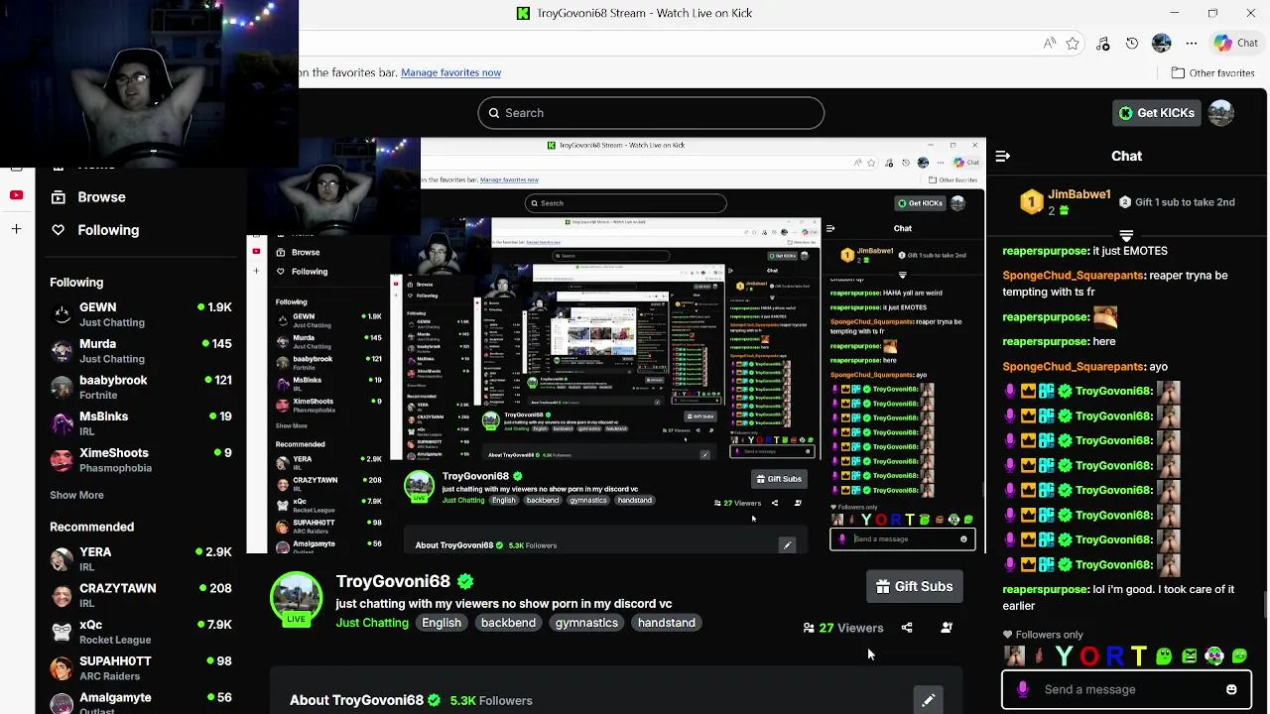Viewport: 1270px width, 714px height.
Task: Click the verified badge beside TroyGovoni68 title
Action: pos(465,581)
